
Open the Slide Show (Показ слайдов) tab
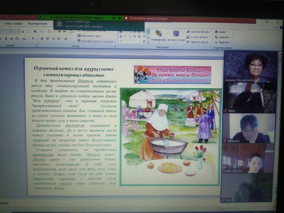14,24
